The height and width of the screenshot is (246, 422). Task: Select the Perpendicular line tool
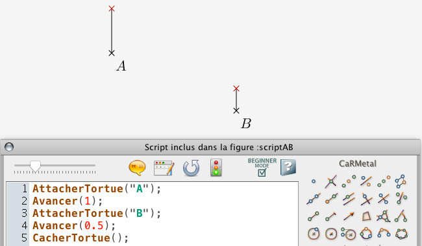pos(366,199)
